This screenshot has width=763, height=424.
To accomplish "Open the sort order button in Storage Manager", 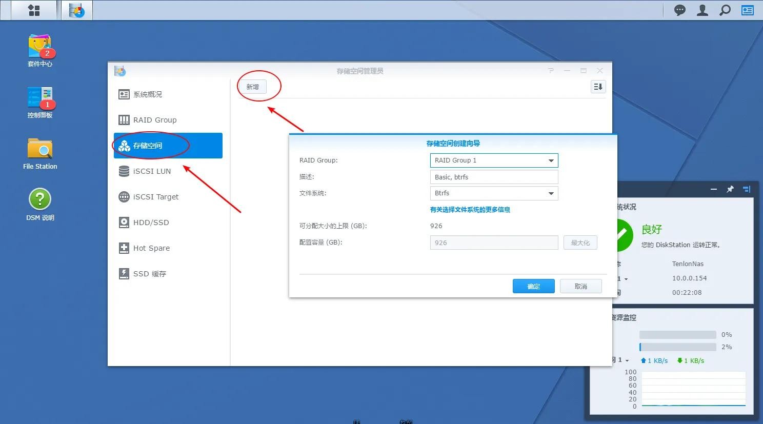I will [598, 87].
